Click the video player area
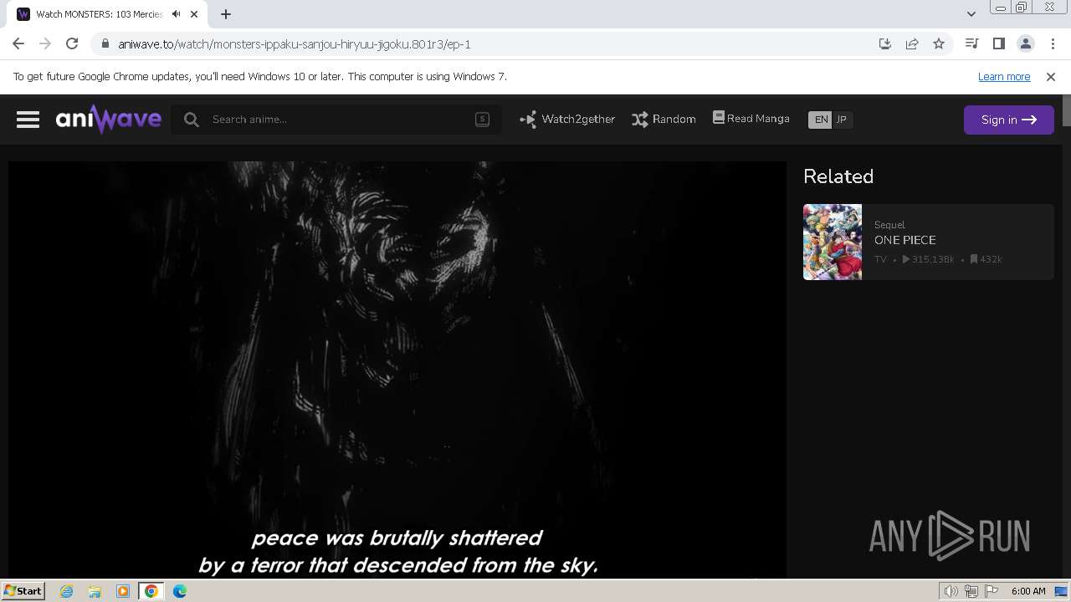 click(397, 368)
